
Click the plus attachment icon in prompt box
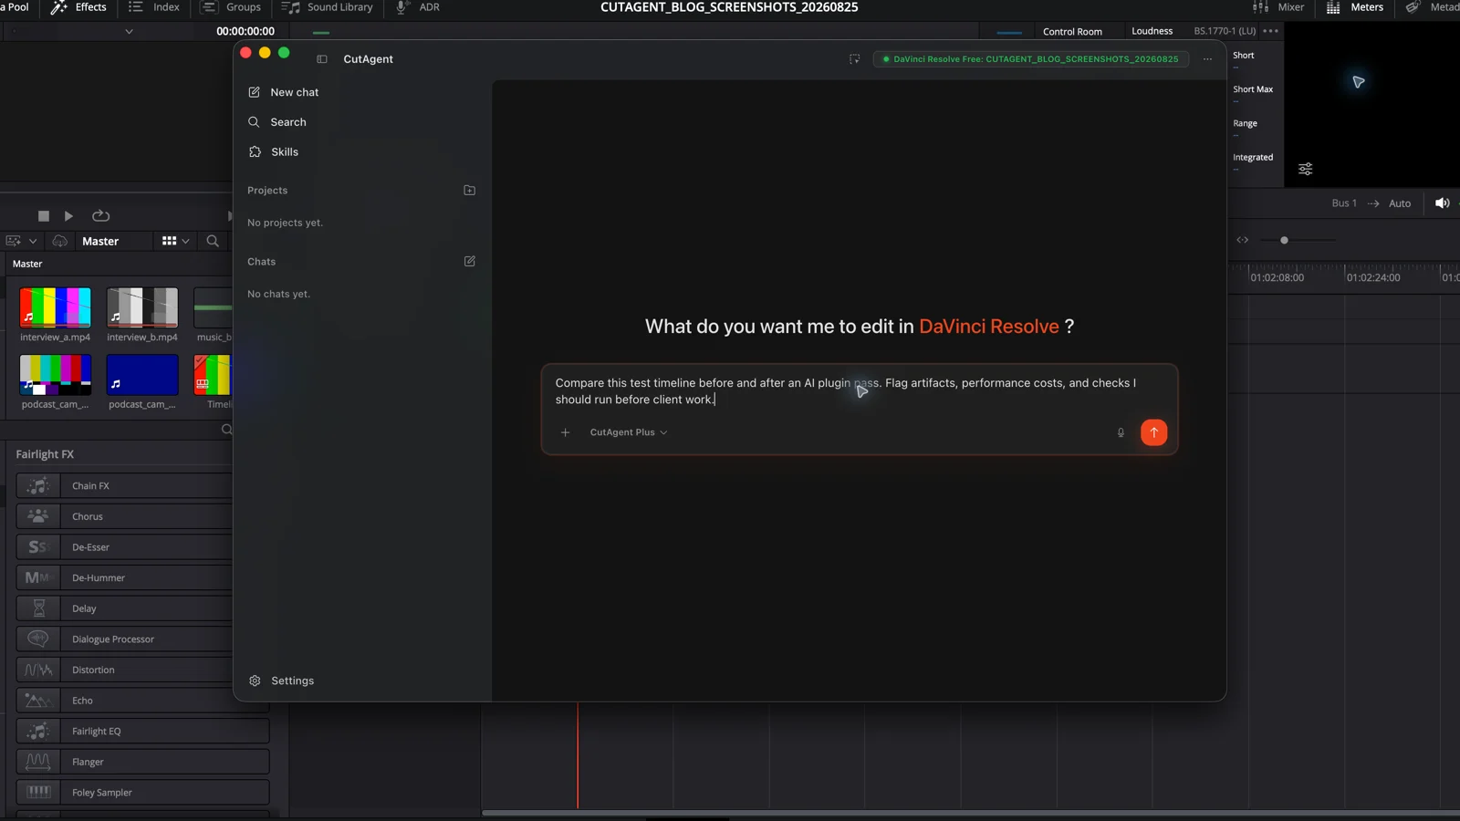tap(565, 432)
